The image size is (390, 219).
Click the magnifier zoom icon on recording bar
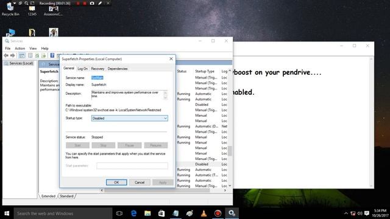click(x=26, y=3)
